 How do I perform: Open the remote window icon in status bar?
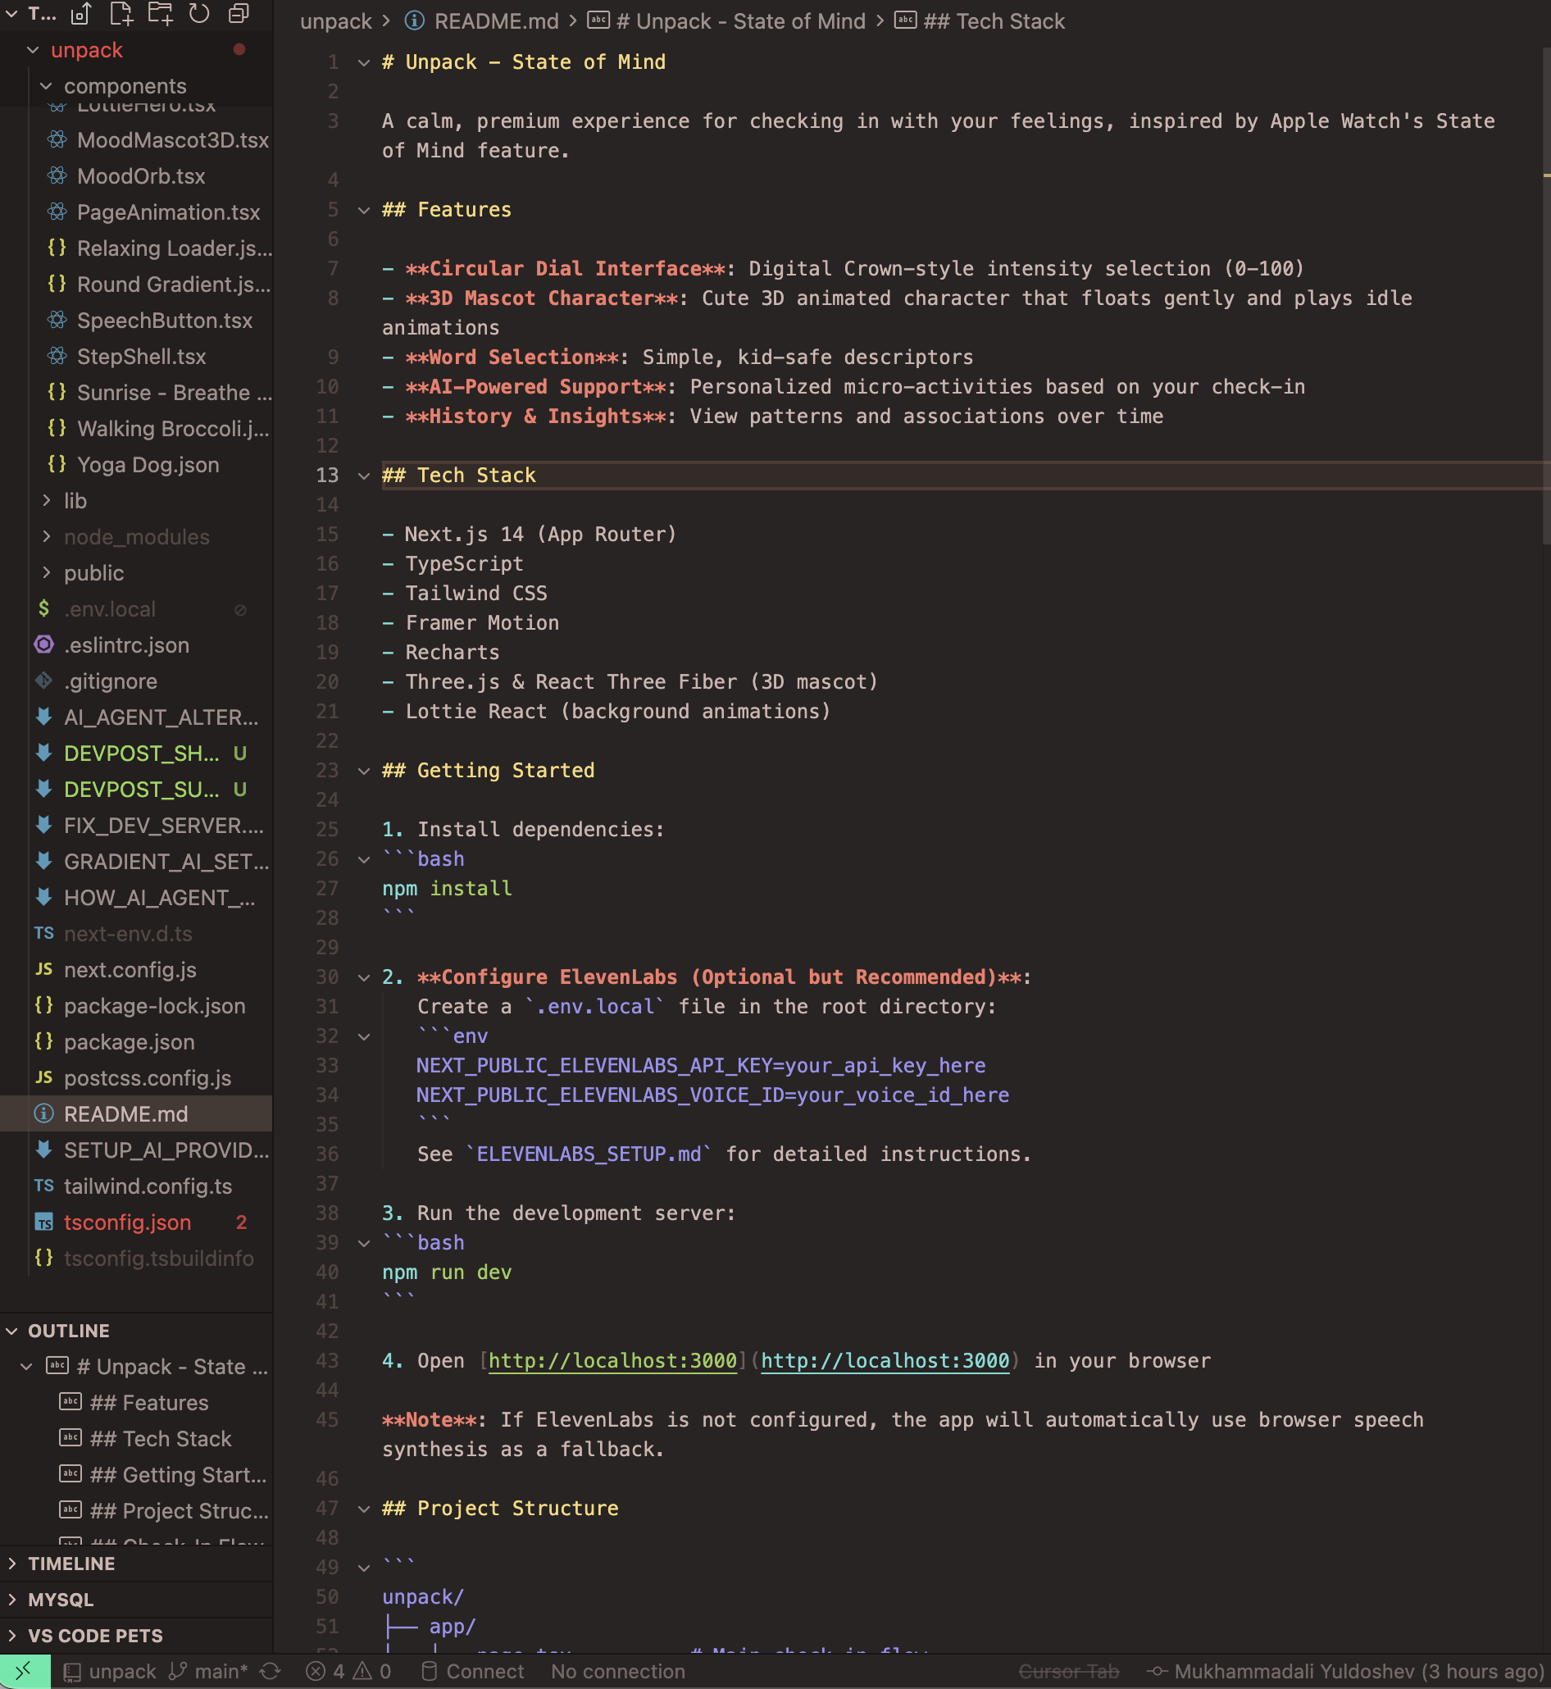(25, 1670)
